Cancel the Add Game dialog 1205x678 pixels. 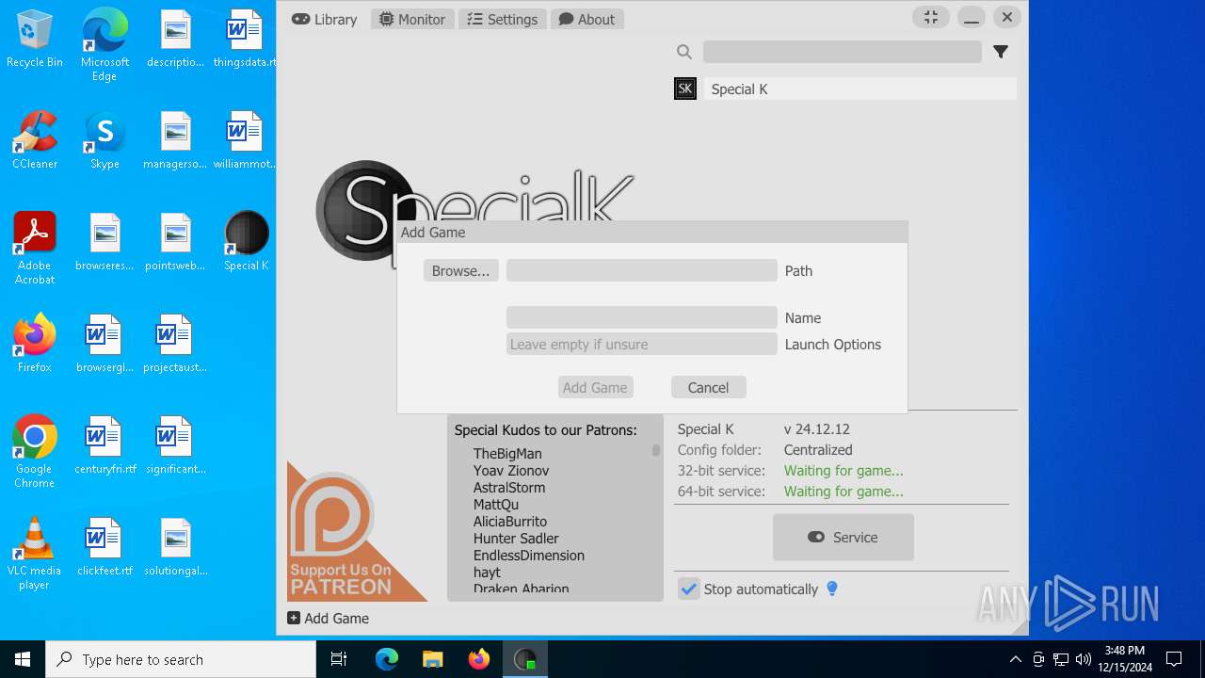point(708,387)
